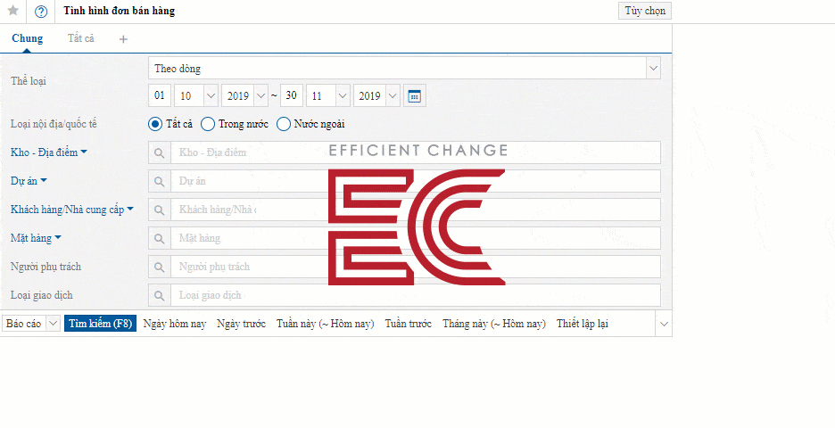835x428 pixels.
Task: Click the Loại giao dịch search icon
Action: tap(159, 295)
